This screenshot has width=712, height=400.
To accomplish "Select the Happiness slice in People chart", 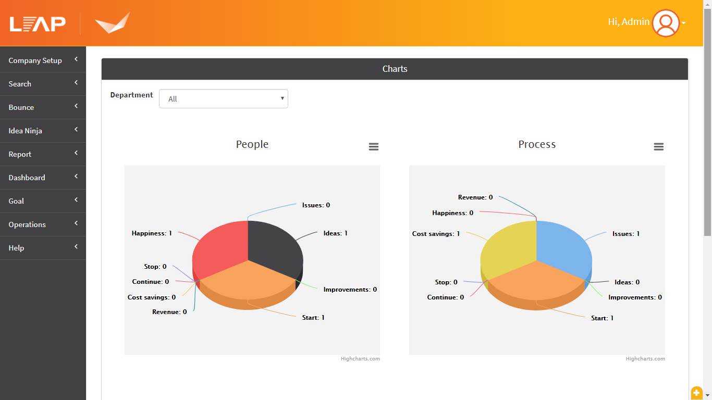I will 219,245.
